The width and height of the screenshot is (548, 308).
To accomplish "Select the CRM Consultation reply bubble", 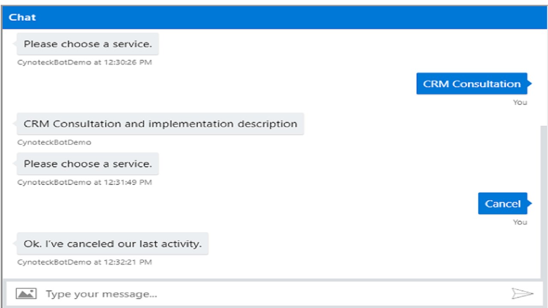I will tap(472, 84).
